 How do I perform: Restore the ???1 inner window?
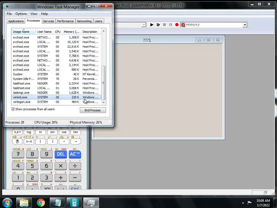(209, 40)
